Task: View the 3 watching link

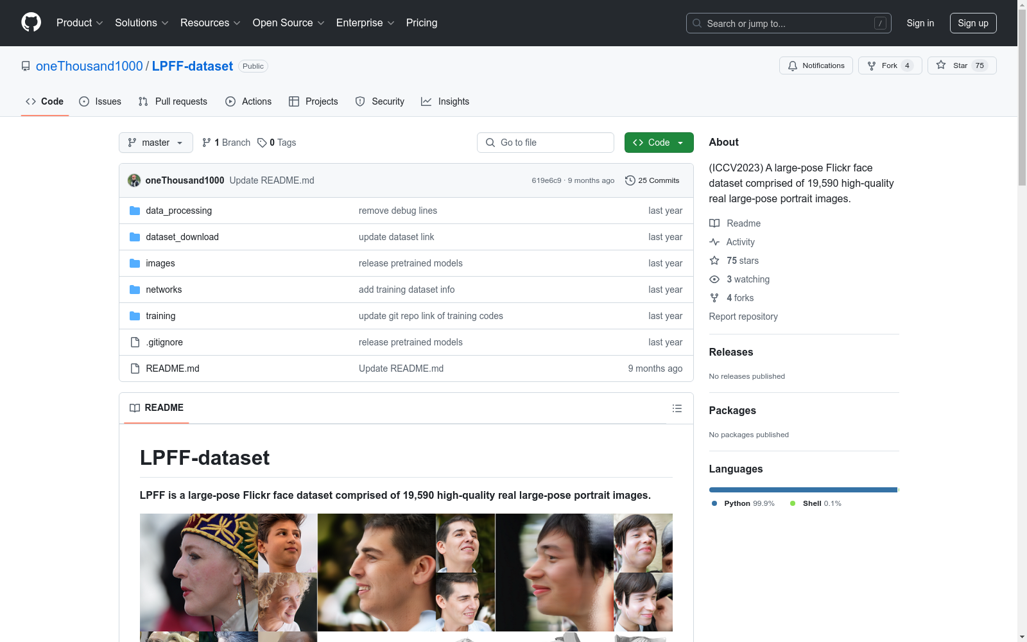Action: [x=739, y=279]
